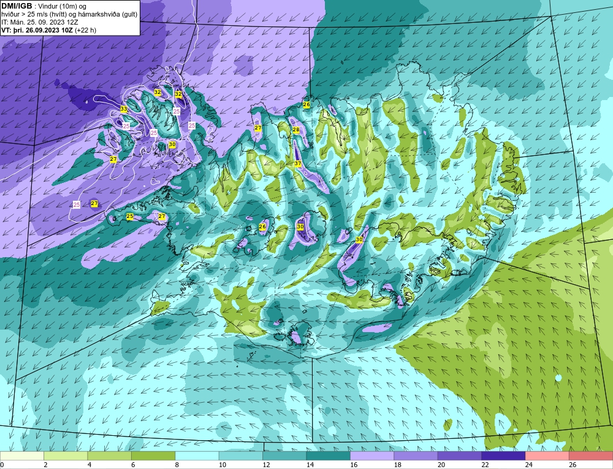Click the yellow '33' gust label

[124, 109]
